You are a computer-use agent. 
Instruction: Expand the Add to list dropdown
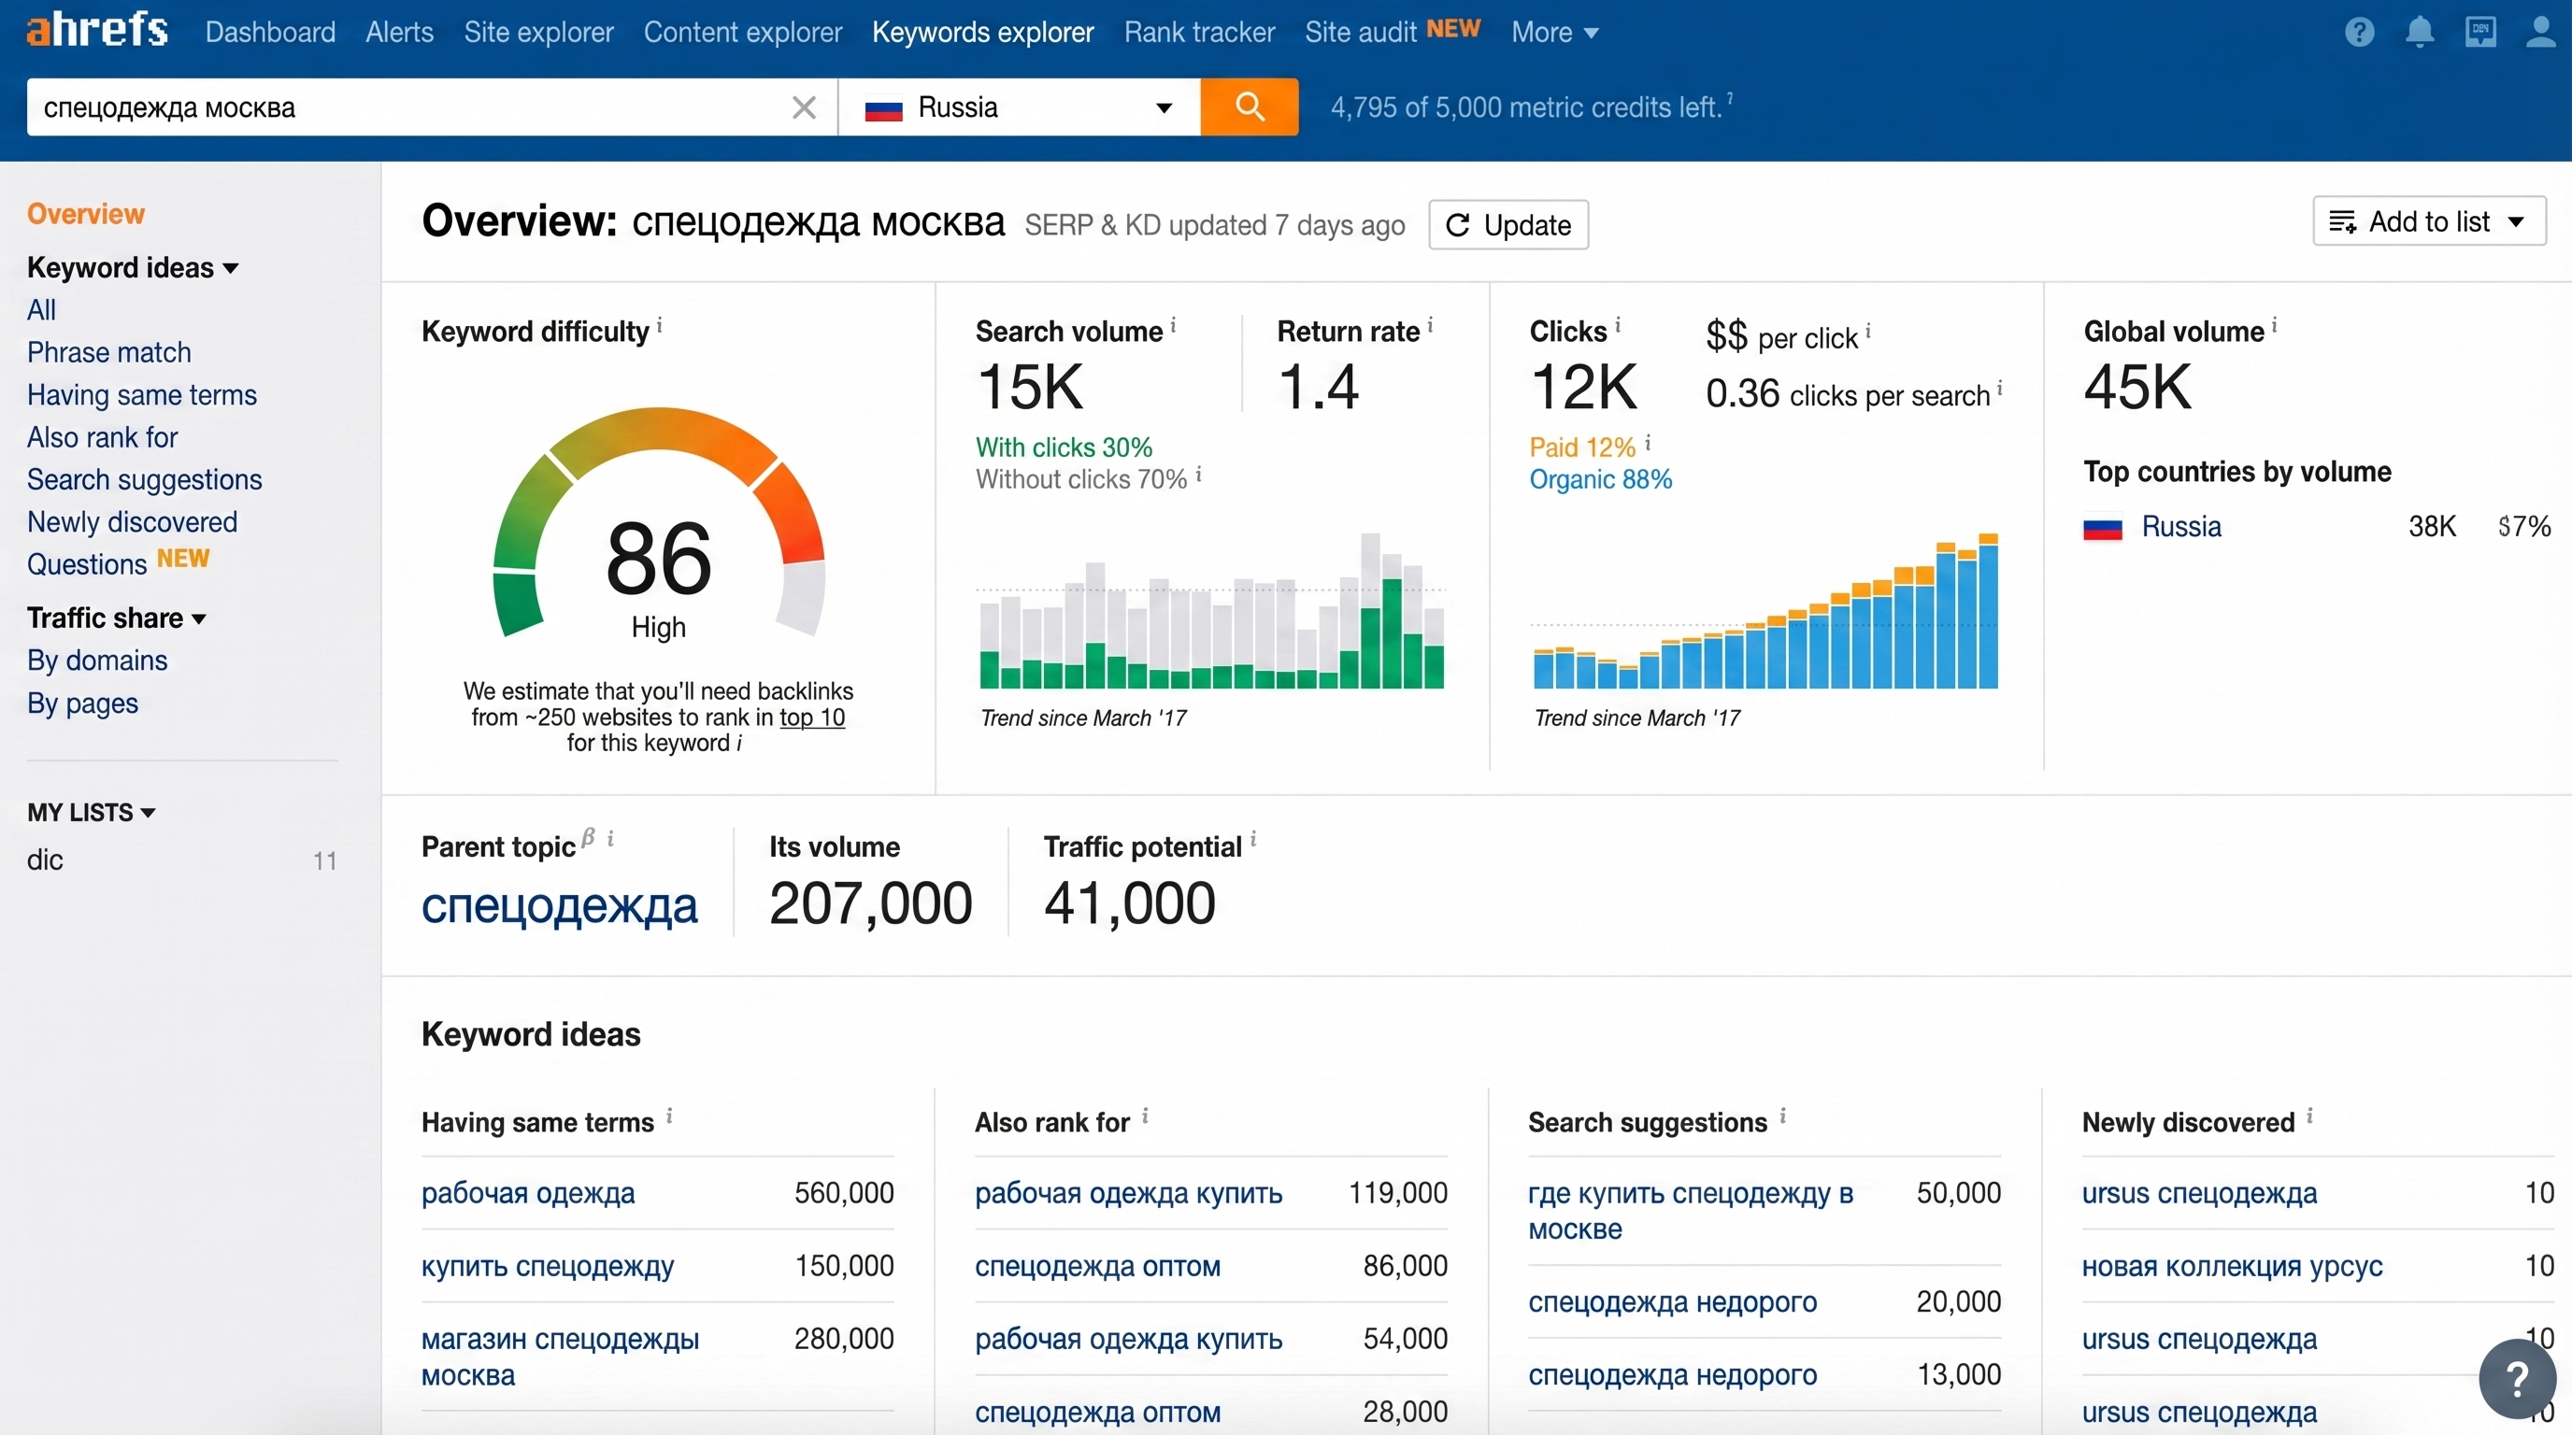click(2428, 221)
